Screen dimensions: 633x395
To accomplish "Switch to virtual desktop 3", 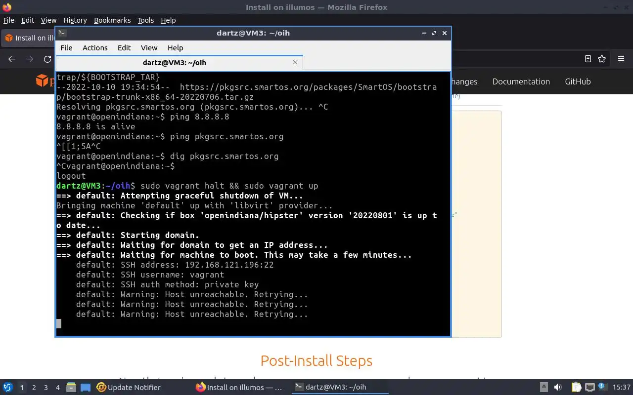I will click(45, 388).
